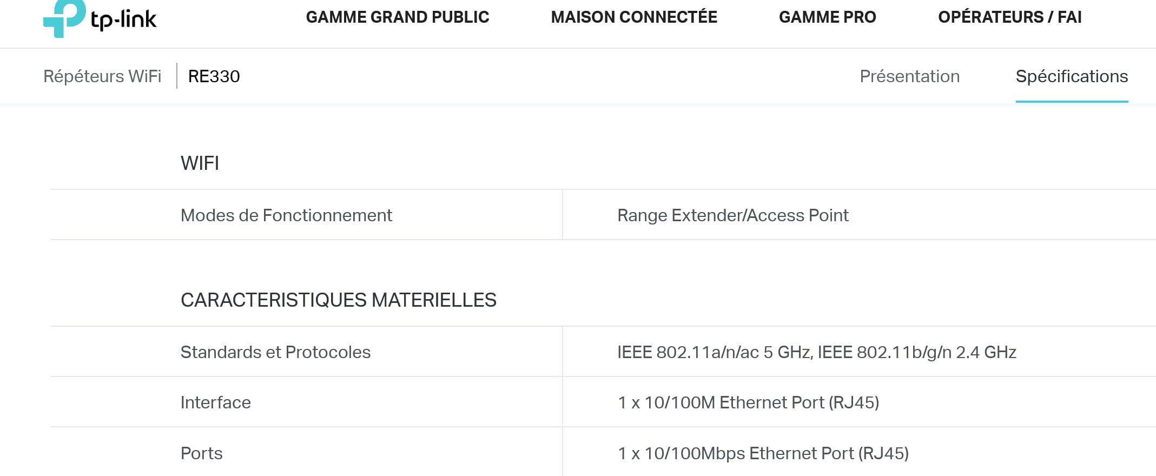Click the TP-Link logo icon
Viewport: 1156px width, 476px height.
64,18
